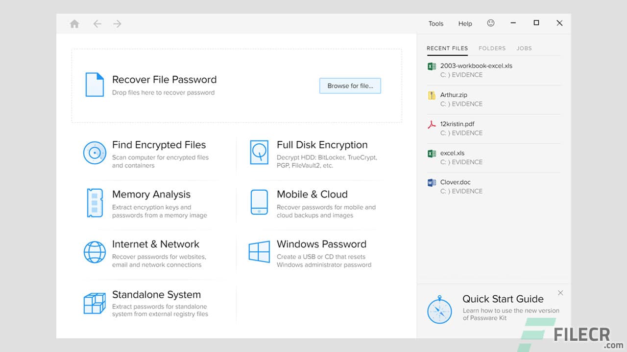This screenshot has width=627, height=352.
Task: Switch to the JOBS tab
Action: [x=524, y=48]
